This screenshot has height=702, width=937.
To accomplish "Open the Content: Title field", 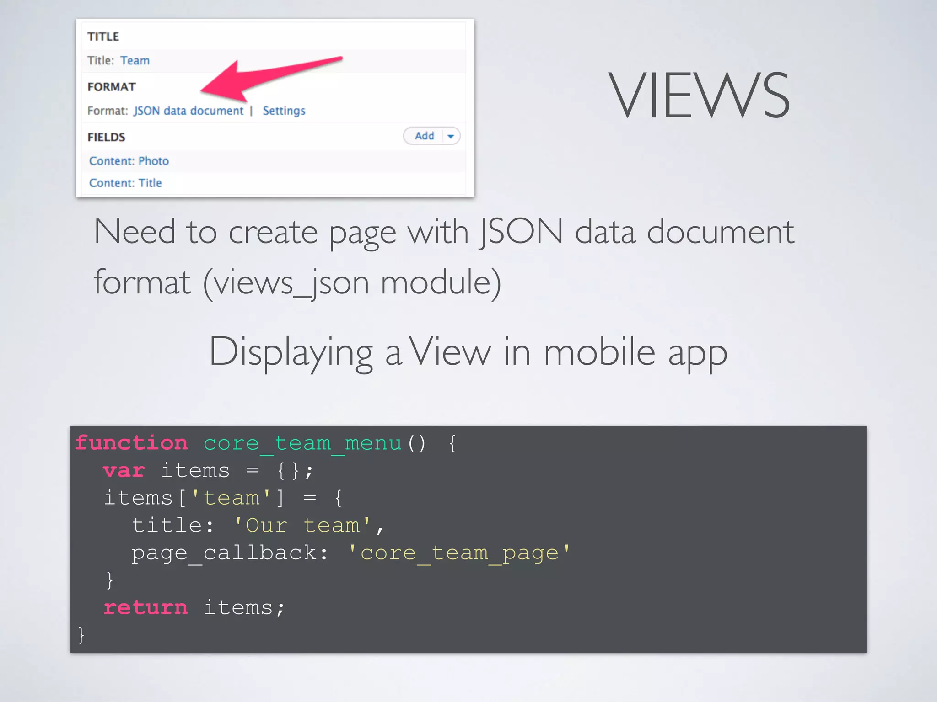I will tap(125, 183).
